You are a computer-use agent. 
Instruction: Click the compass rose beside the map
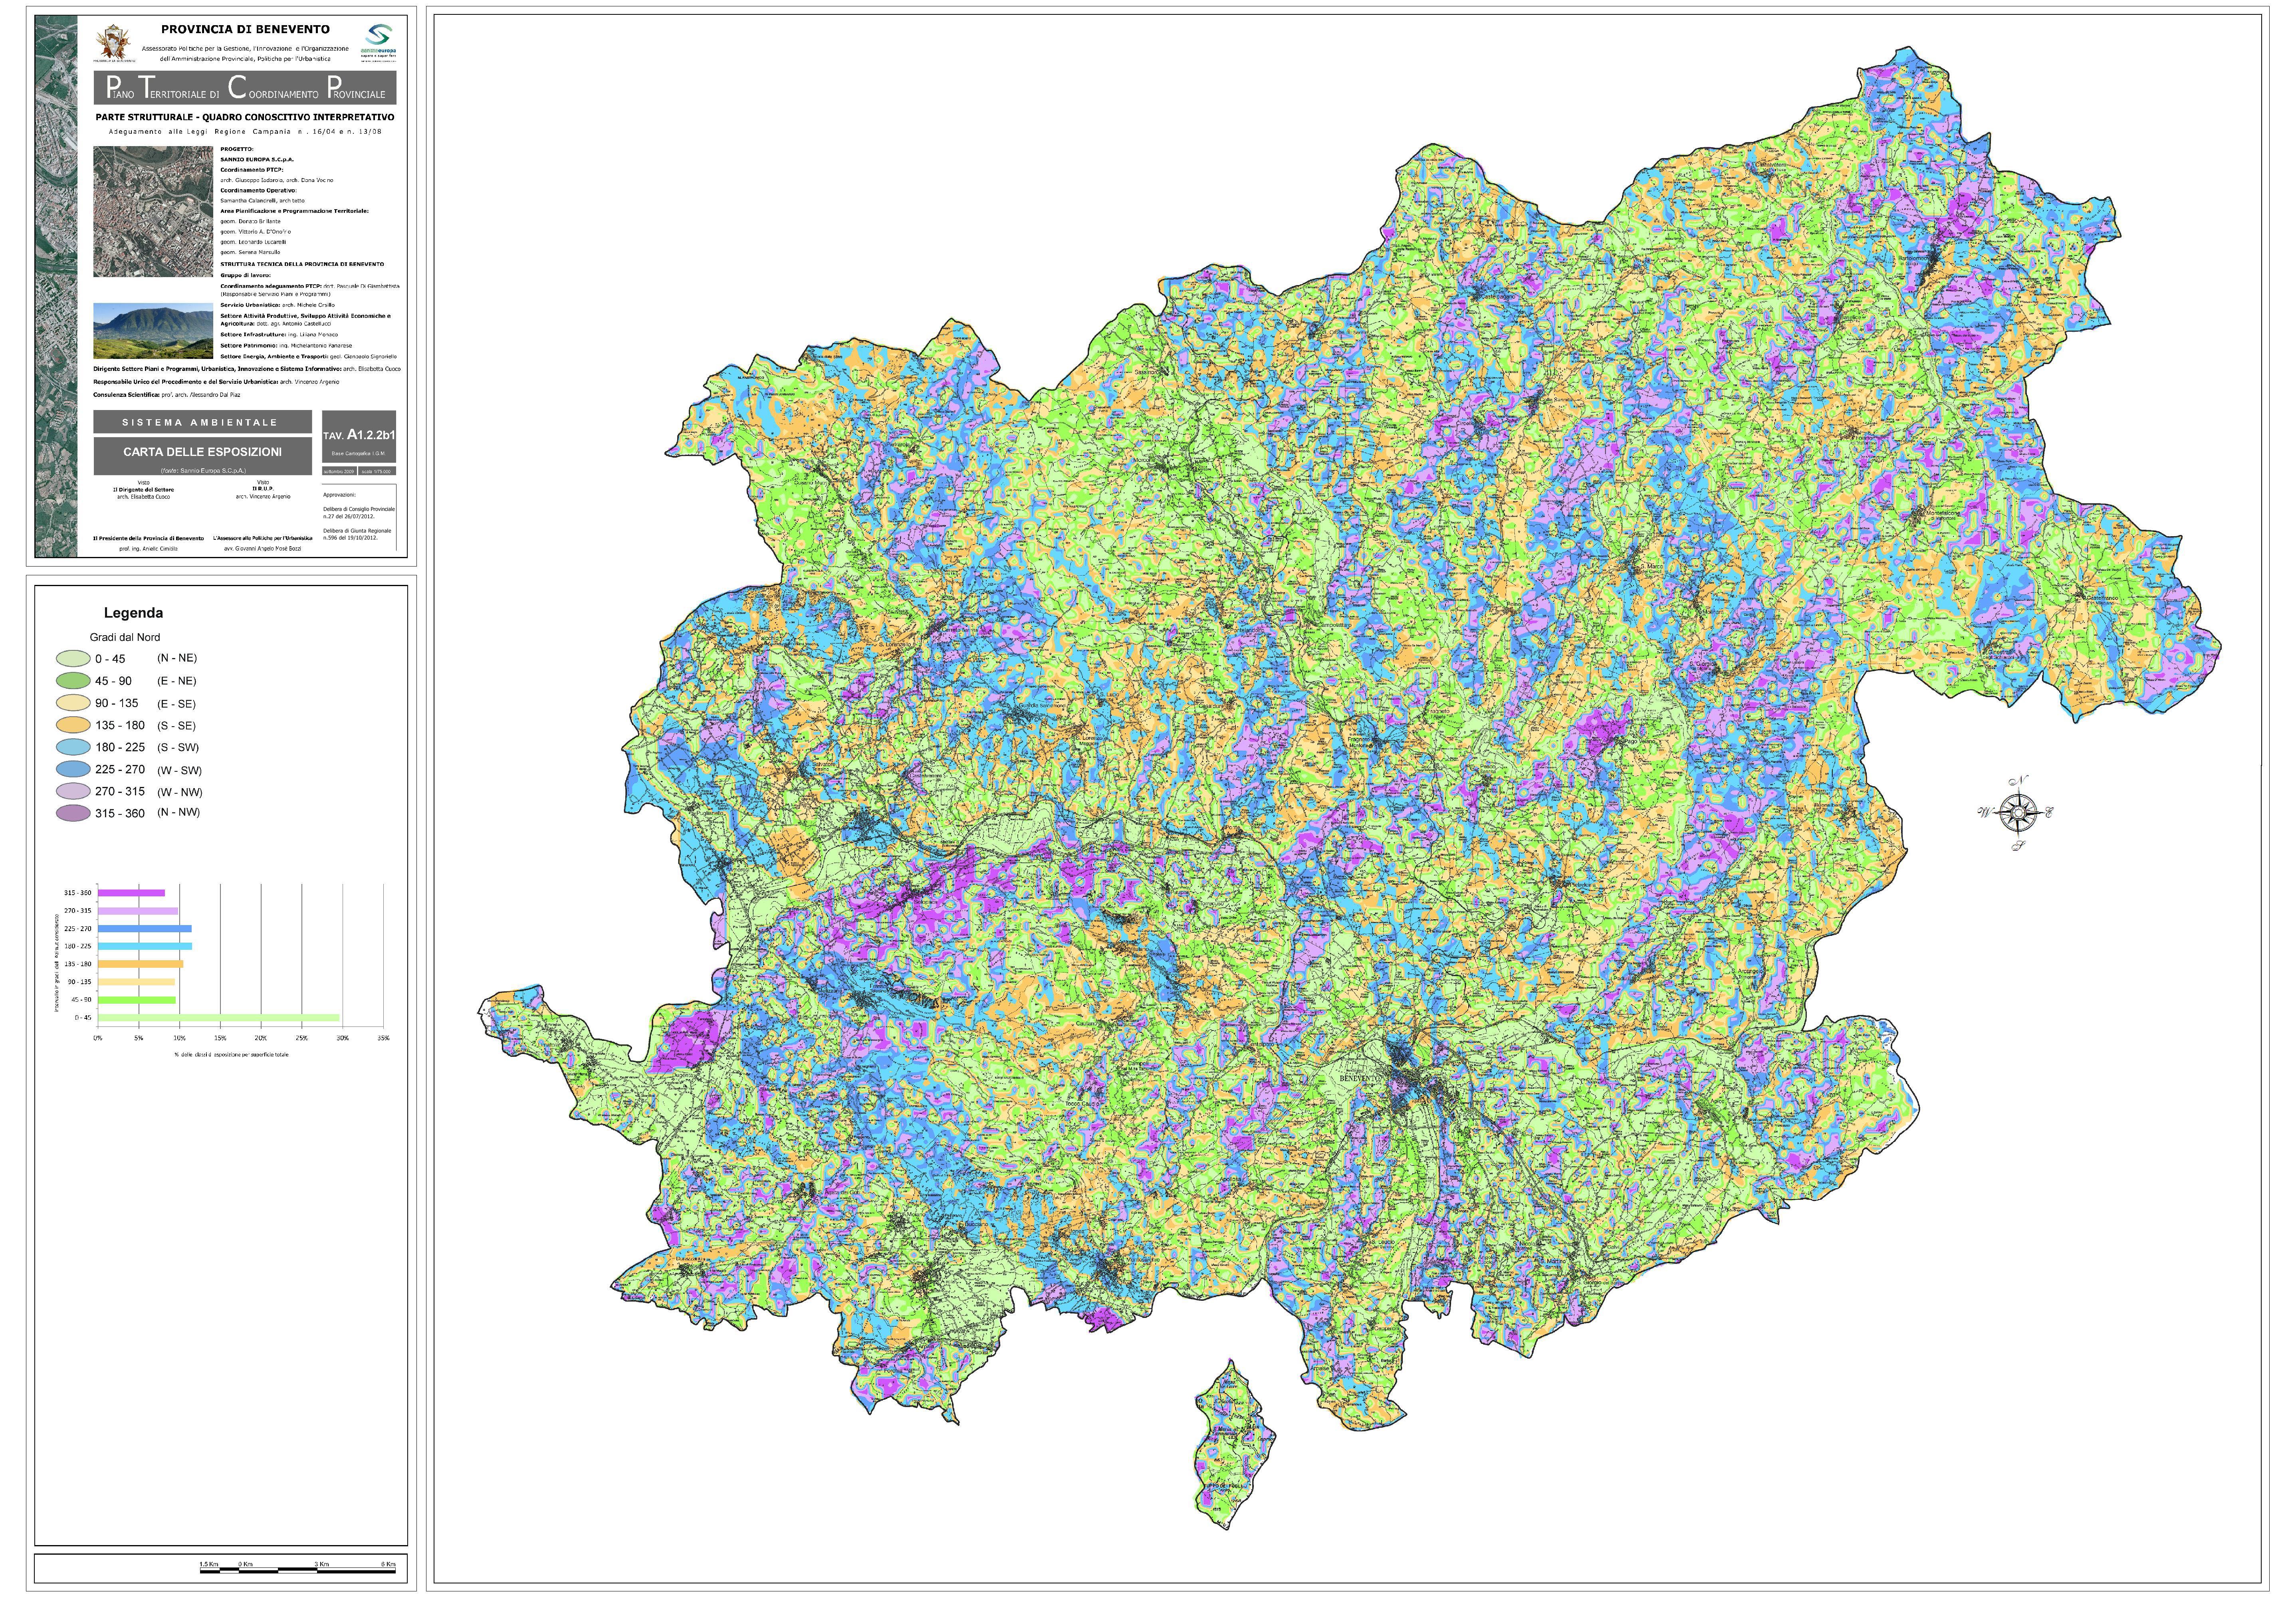click(x=2017, y=813)
